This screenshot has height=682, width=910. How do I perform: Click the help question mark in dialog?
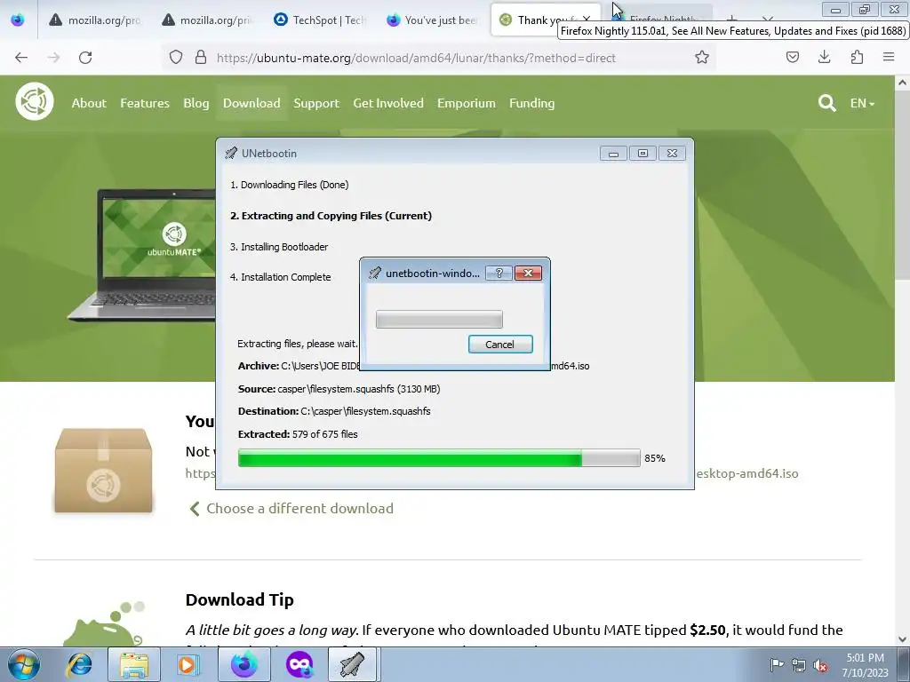pyautogui.click(x=499, y=274)
